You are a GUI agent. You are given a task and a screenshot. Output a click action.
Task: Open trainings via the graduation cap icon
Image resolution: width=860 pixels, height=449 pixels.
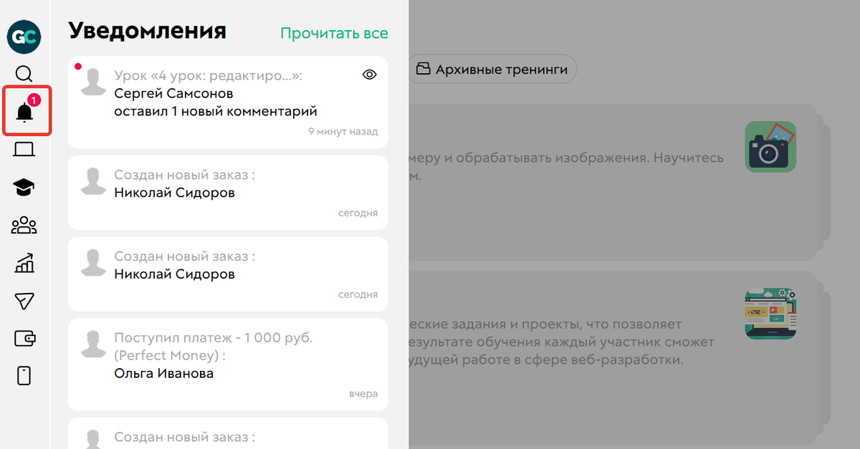tap(24, 186)
